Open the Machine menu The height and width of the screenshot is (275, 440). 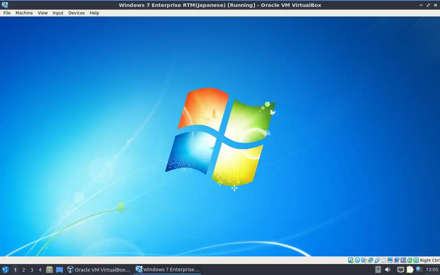pos(24,13)
